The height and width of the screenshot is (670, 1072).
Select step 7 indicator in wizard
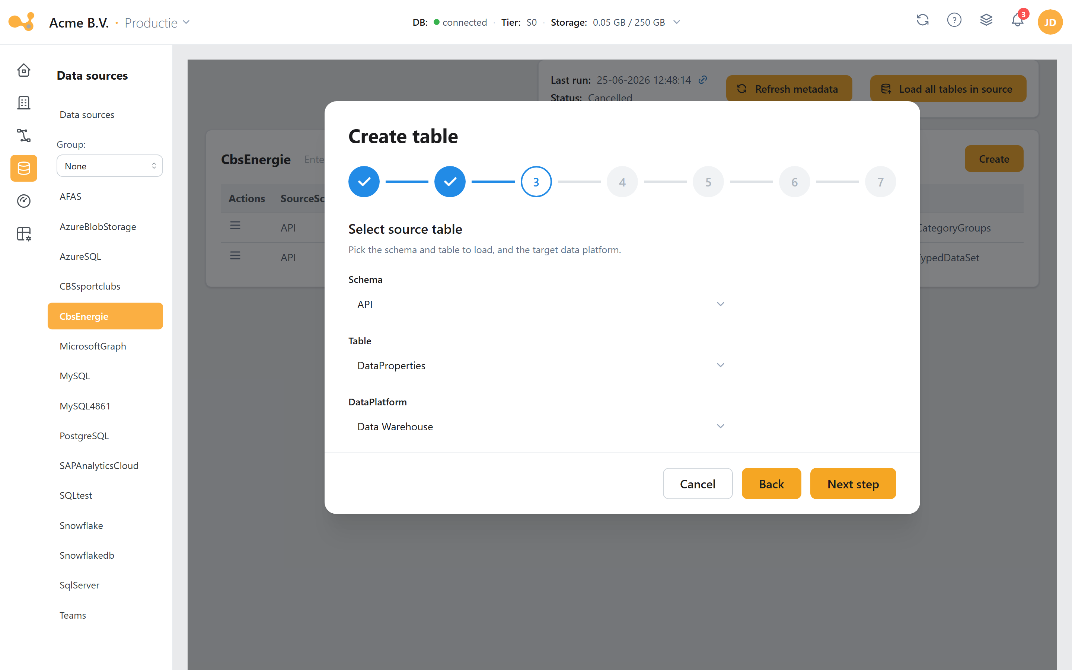click(881, 182)
